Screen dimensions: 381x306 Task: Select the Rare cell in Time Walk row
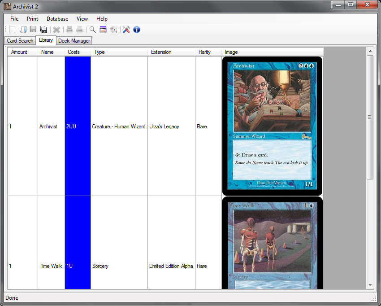[x=208, y=243]
